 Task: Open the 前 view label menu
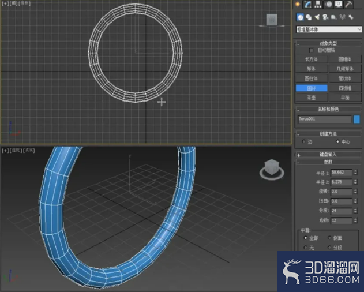point(13,3)
